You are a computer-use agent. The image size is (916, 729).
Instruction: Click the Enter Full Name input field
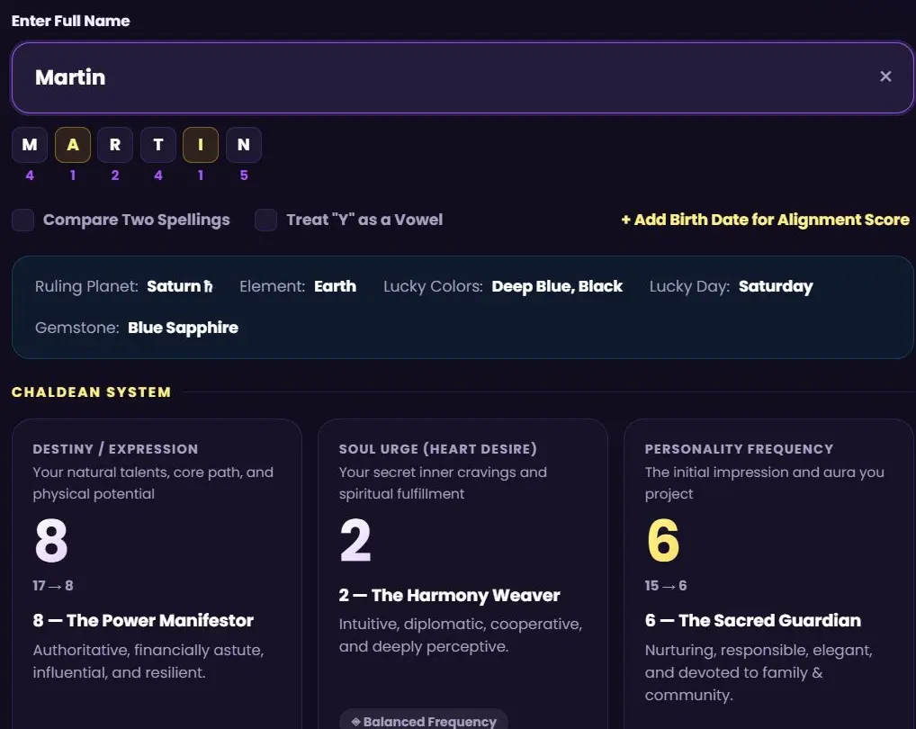[462, 77]
